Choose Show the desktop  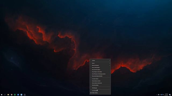(x=100, y=85)
